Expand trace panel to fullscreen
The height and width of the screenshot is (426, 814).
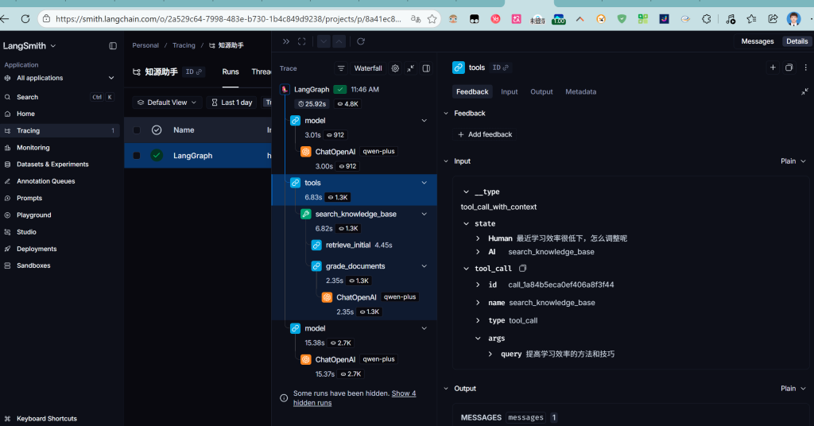point(301,41)
